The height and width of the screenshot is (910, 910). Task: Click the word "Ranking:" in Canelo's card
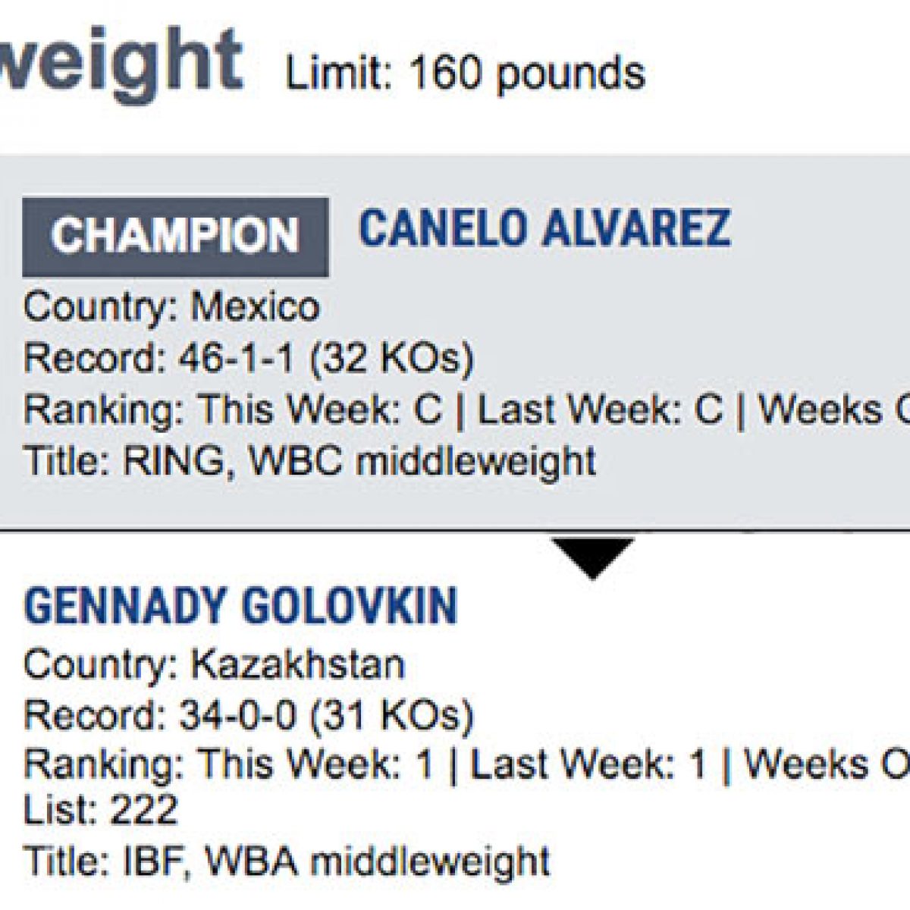(103, 410)
